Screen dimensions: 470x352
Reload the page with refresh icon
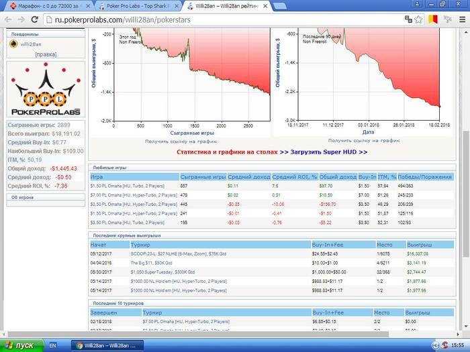34,19
